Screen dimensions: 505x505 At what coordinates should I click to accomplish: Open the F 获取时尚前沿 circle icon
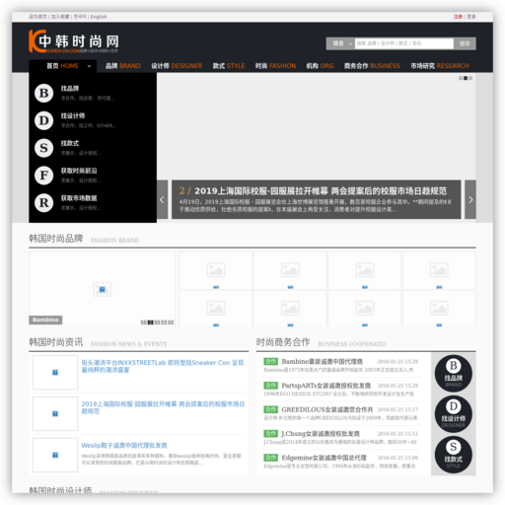pos(44,176)
